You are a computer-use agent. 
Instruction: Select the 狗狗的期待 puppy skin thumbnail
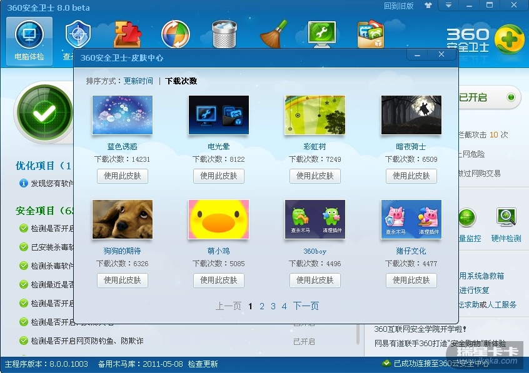pyautogui.click(x=122, y=219)
